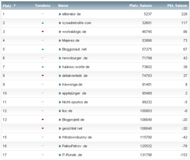
Task: Click the green up arrow for sysadminslife
Action: 43,23
